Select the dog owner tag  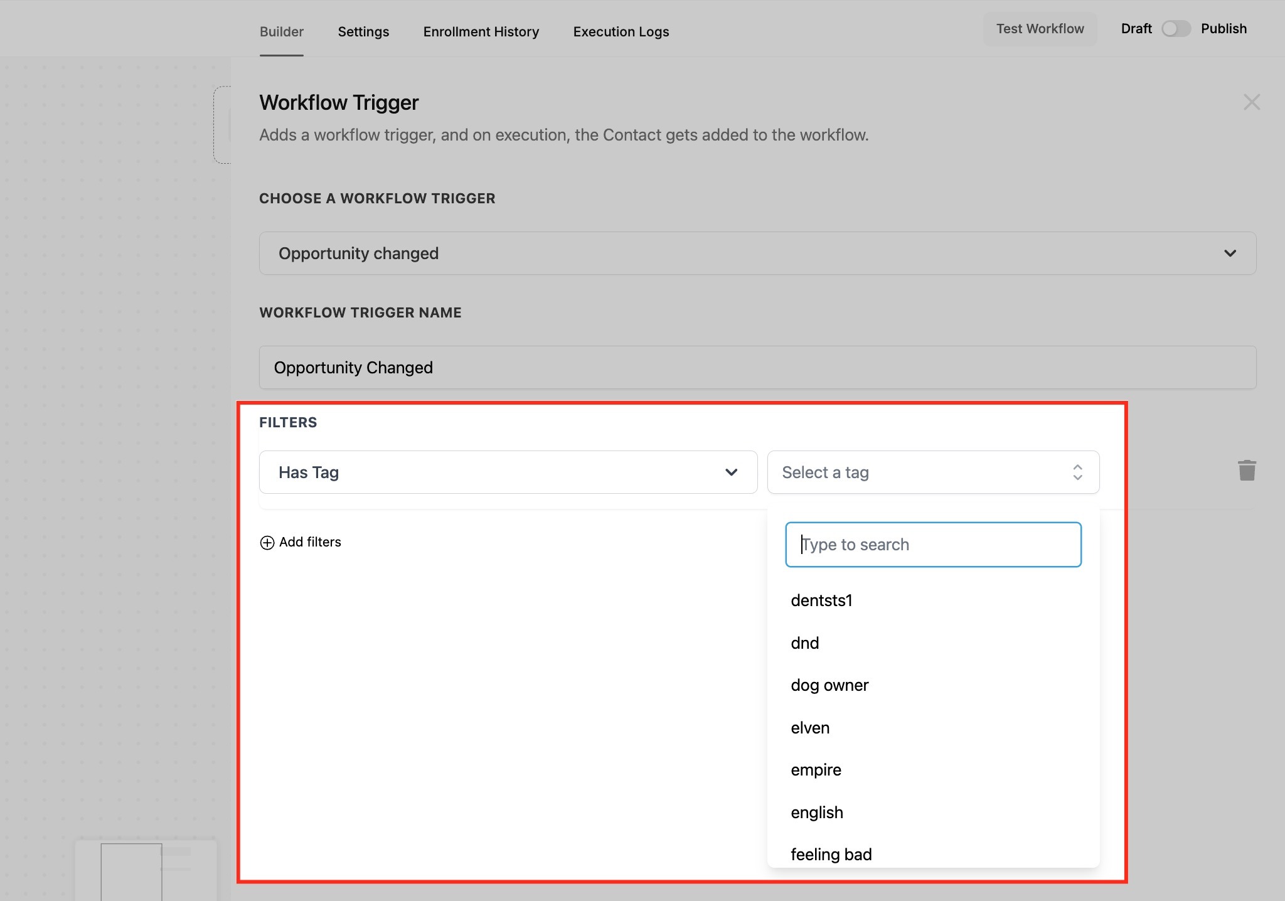829,685
